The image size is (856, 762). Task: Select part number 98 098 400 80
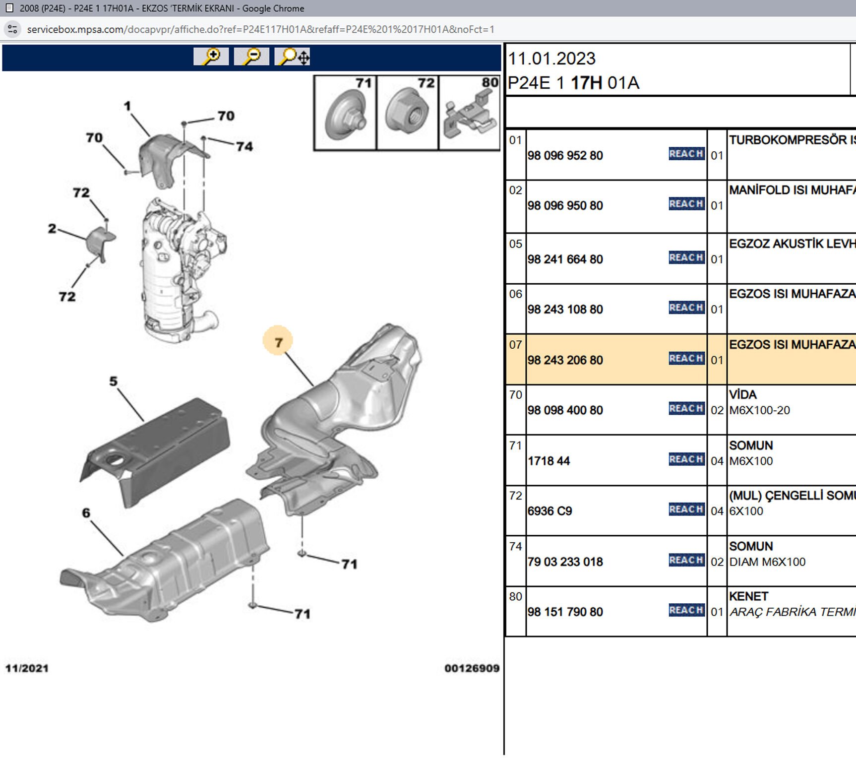[565, 410]
